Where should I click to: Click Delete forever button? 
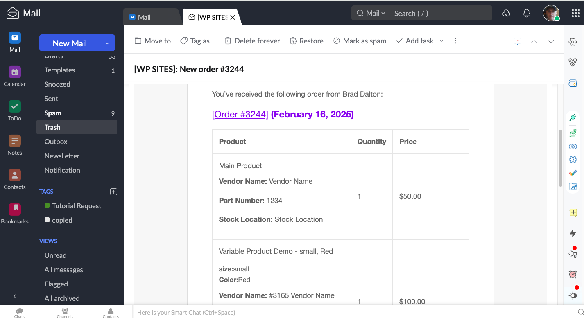tap(252, 41)
